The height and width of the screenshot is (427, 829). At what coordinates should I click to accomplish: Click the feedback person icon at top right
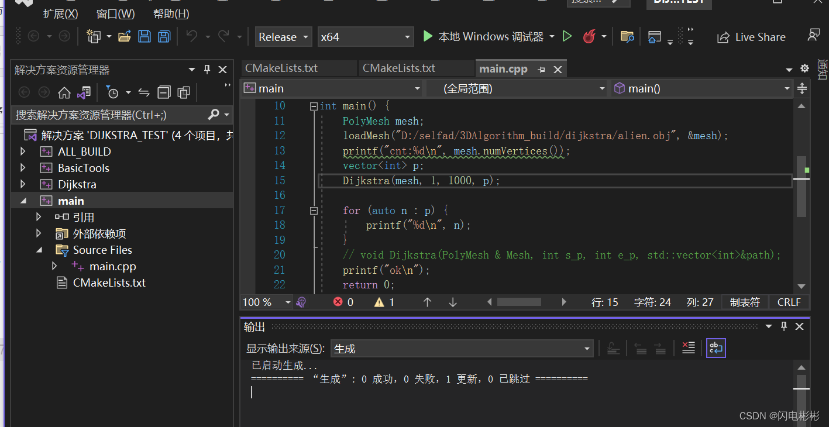pos(814,35)
